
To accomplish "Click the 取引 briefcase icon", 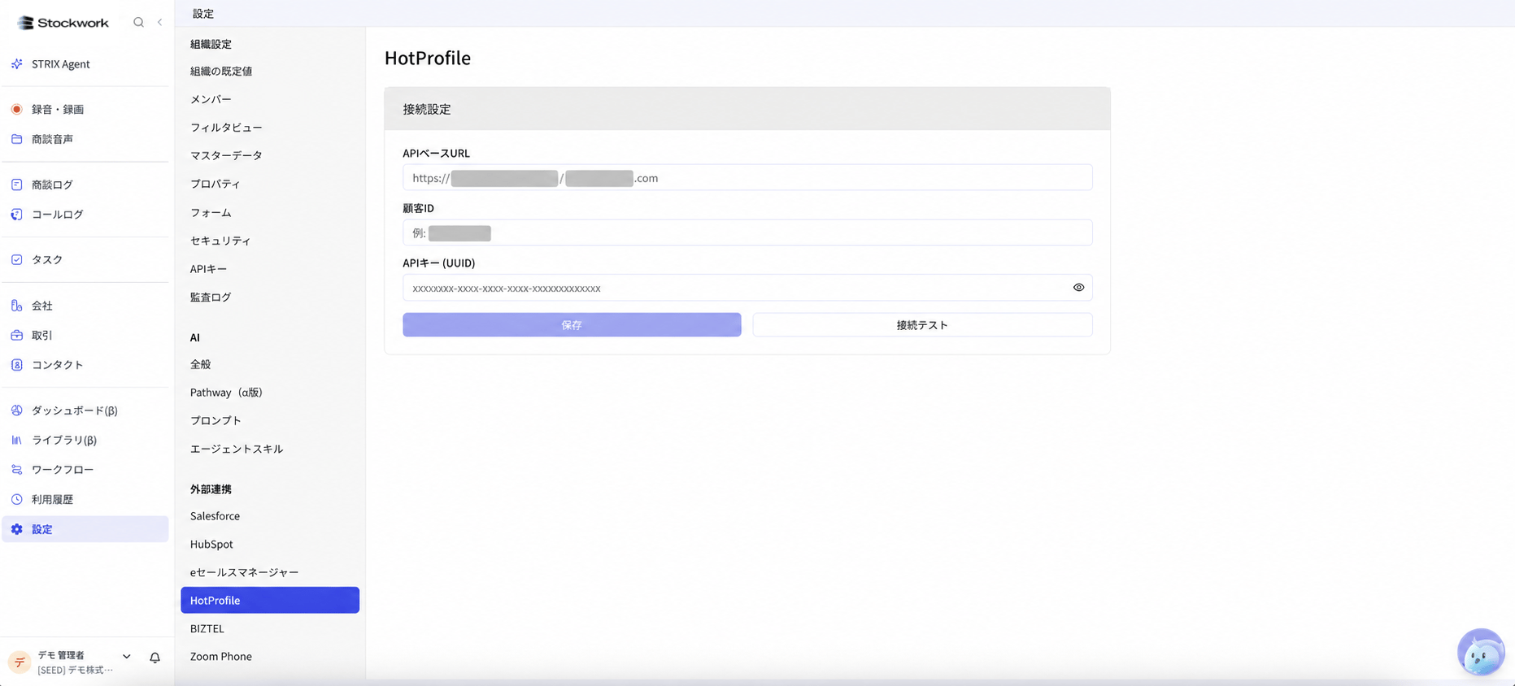I will tap(16, 335).
